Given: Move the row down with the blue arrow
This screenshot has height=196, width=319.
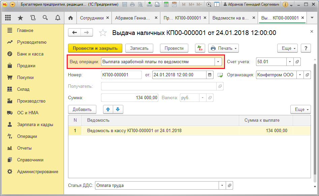Looking at the screenshot, I should point(118,110).
